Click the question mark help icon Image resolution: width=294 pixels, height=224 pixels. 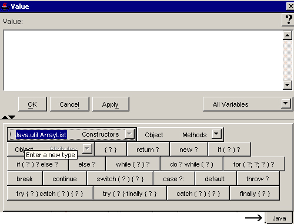click(x=288, y=20)
